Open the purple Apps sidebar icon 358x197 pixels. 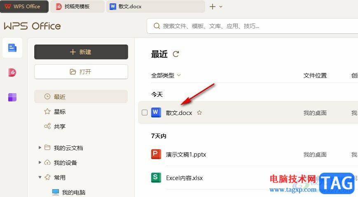(x=12, y=97)
